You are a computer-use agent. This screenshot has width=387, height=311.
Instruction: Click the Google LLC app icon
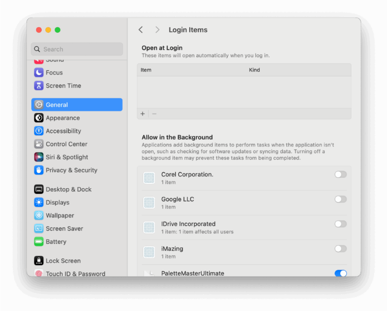point(149,203)
